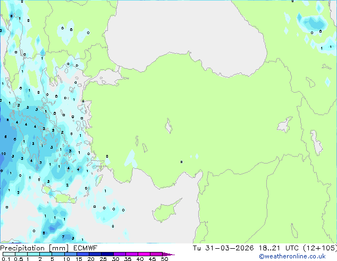Click the '18..21 UTC' time range text
This screenshot has height=261, width=337.
pyautogui.click(x=279, y=248)
